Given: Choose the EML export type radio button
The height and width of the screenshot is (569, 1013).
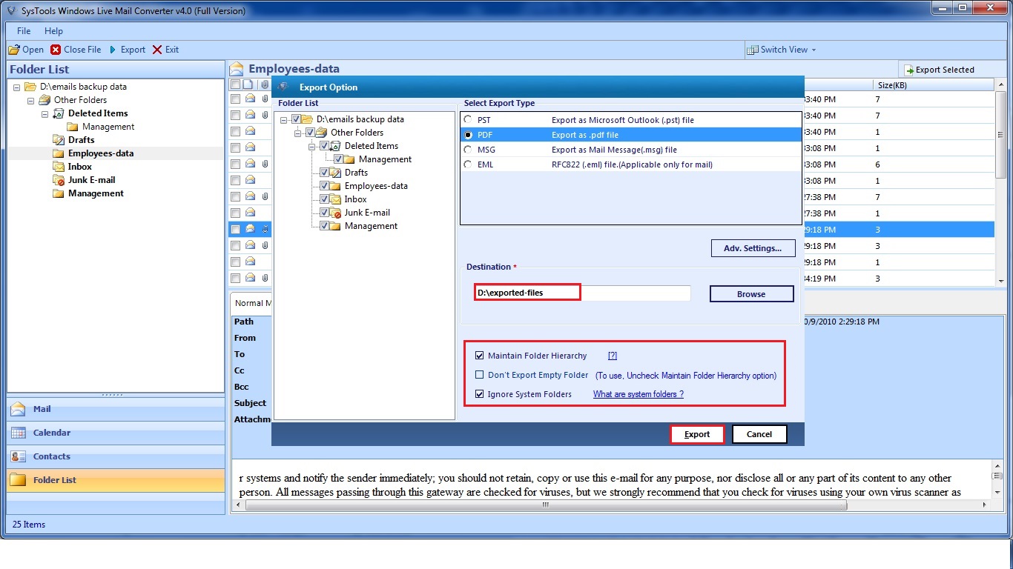Looking at the screenshot, I should point(468,164).
